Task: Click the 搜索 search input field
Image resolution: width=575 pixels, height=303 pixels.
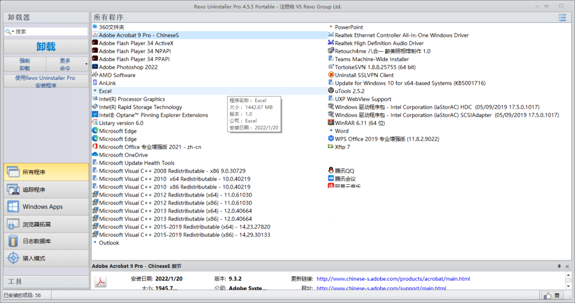Action: click(x=51, y=32)
